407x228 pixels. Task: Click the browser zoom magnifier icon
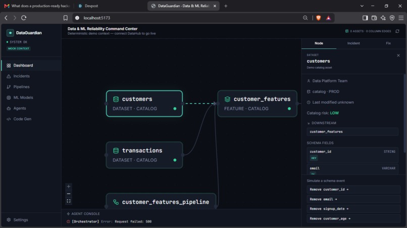(305, 18)
